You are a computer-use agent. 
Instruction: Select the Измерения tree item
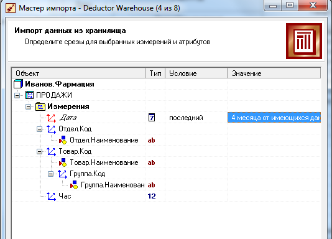(x=68, y=106)
